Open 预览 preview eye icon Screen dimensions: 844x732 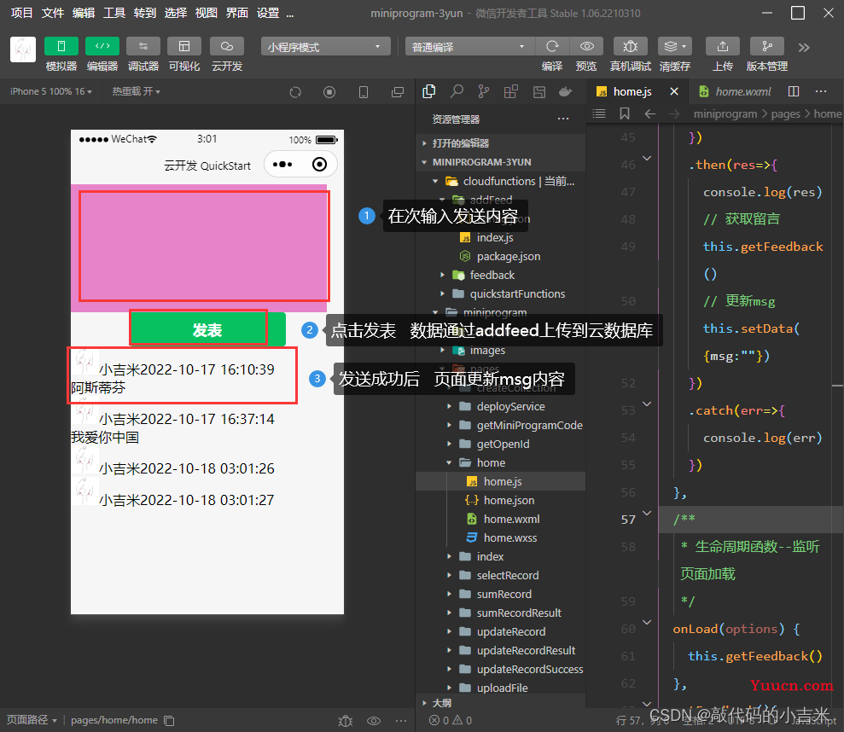(x=586, y=46)
